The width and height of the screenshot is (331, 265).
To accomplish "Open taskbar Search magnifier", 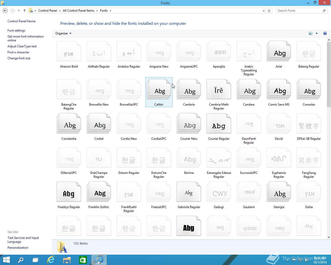I will [21, 260].
